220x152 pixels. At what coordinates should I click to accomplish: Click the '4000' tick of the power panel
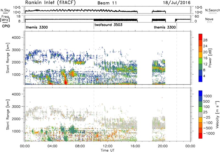(16, 38)
